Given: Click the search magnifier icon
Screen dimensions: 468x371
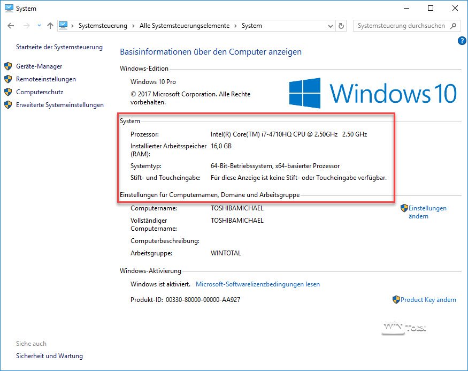Looking at the screenshot, I should 453,26.
